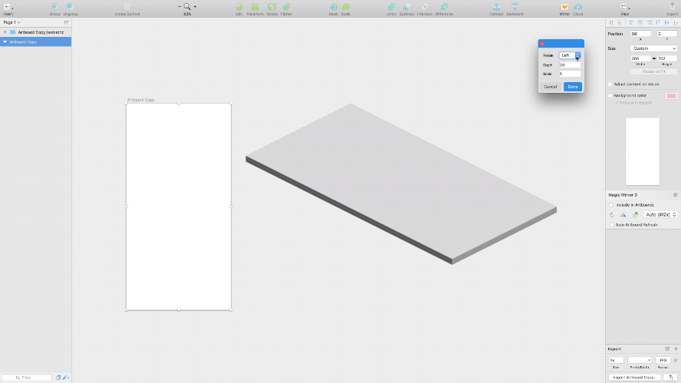Screen dimensions: 681x383
Task: Click the export Format field
Action: pyautogui.click(x=663, y=360)
